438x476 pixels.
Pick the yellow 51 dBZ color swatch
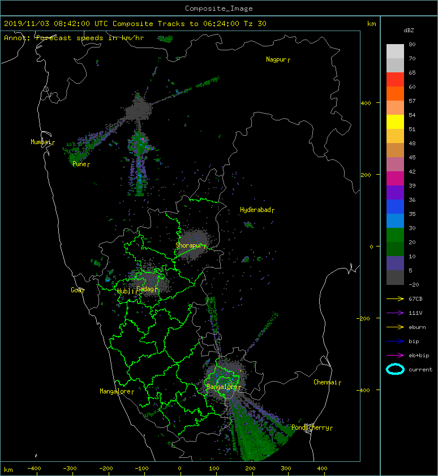coord(395,122)
